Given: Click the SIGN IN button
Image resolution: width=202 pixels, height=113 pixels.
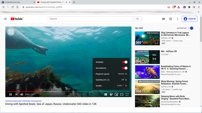Looking at the screenshot, I should (190, 19).
